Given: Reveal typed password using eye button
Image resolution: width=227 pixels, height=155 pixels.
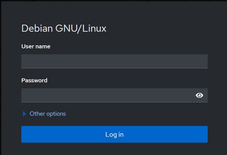Looking at the screenshot, I should pos(199,95).
